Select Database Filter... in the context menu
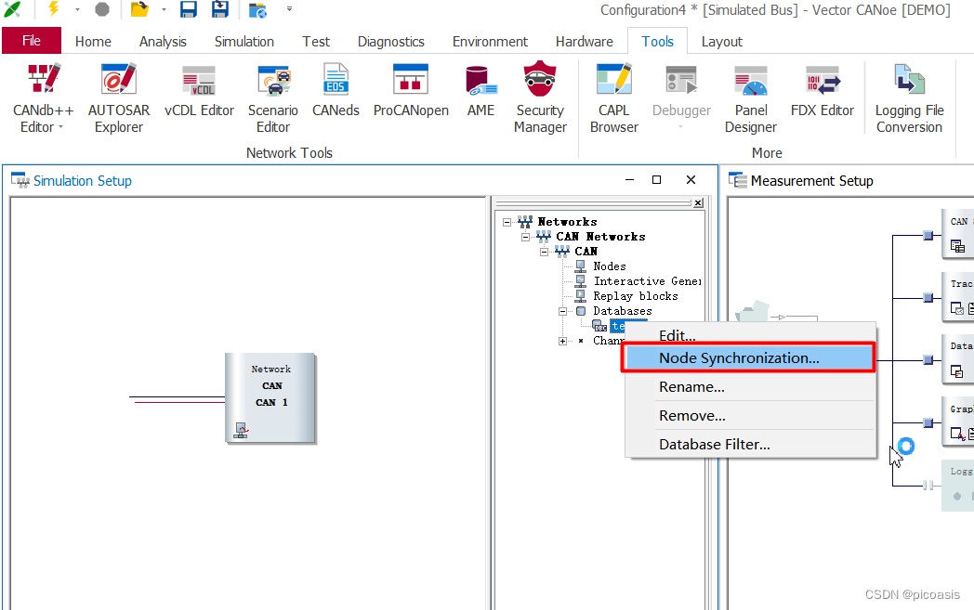Viewport: 974px width, 610px height. tap(750, 445)
